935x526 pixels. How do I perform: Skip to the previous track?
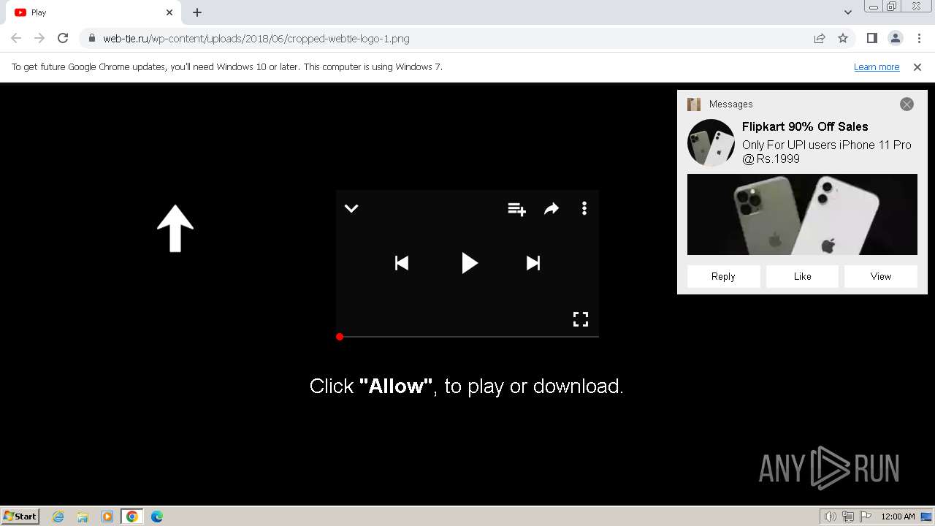pos(402,263)
